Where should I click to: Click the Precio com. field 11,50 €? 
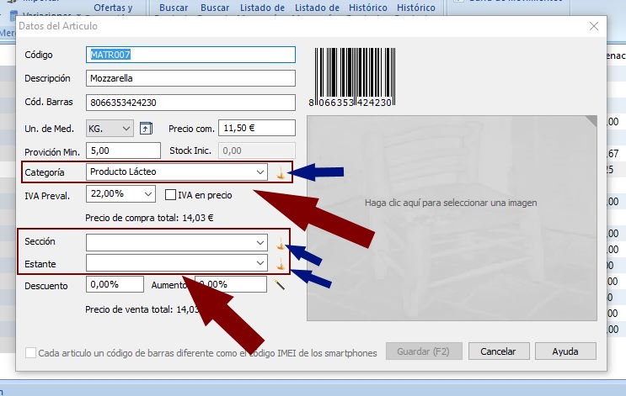257,128
